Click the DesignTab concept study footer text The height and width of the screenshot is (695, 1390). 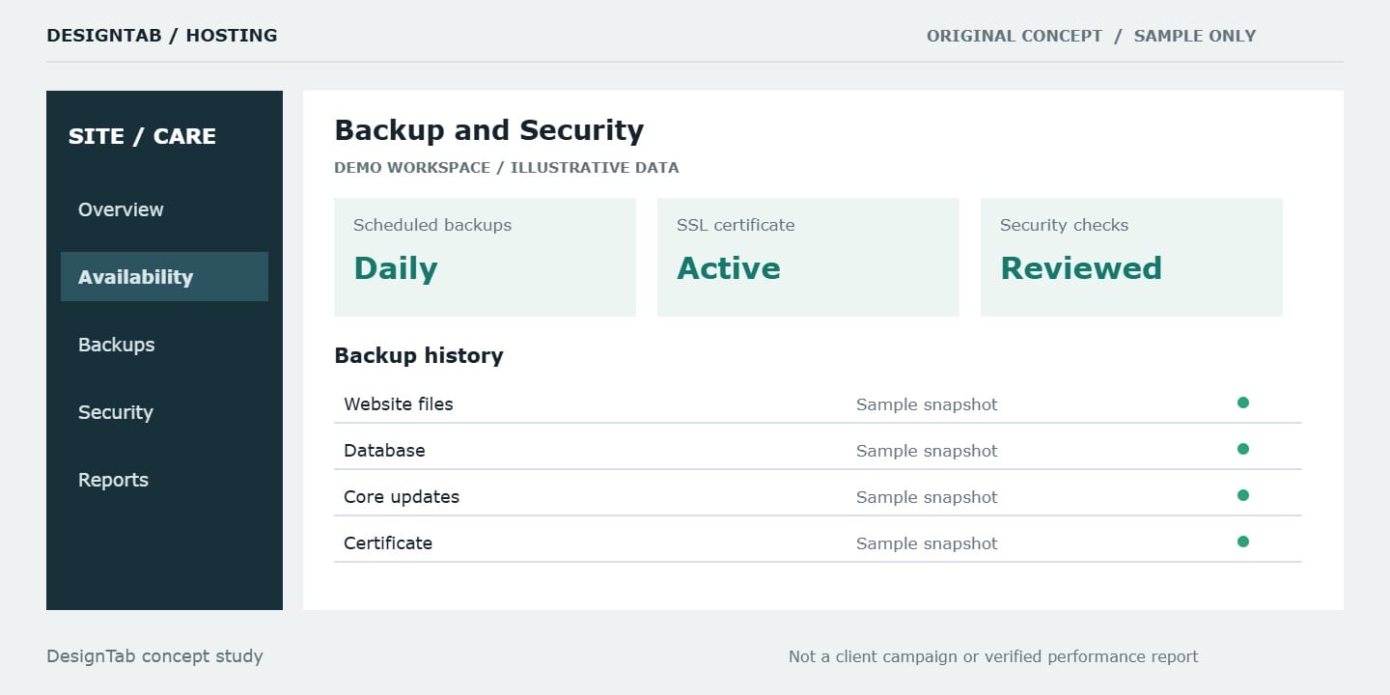[x=154, y=656]
